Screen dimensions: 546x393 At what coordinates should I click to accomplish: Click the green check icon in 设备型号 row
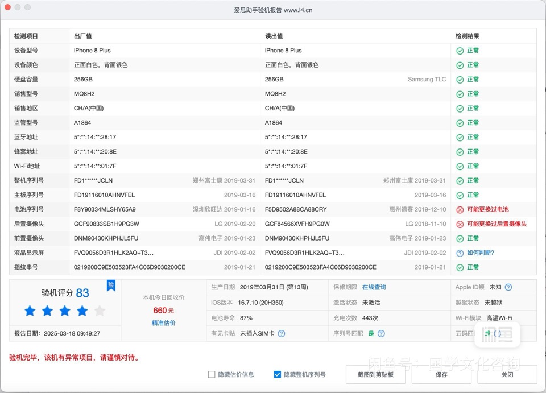(460, 51)
